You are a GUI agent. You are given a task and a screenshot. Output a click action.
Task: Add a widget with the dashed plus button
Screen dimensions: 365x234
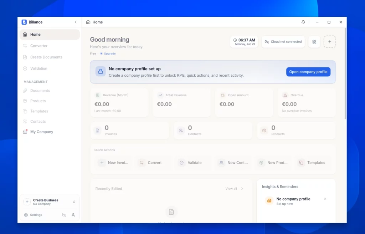coord(330,42)
